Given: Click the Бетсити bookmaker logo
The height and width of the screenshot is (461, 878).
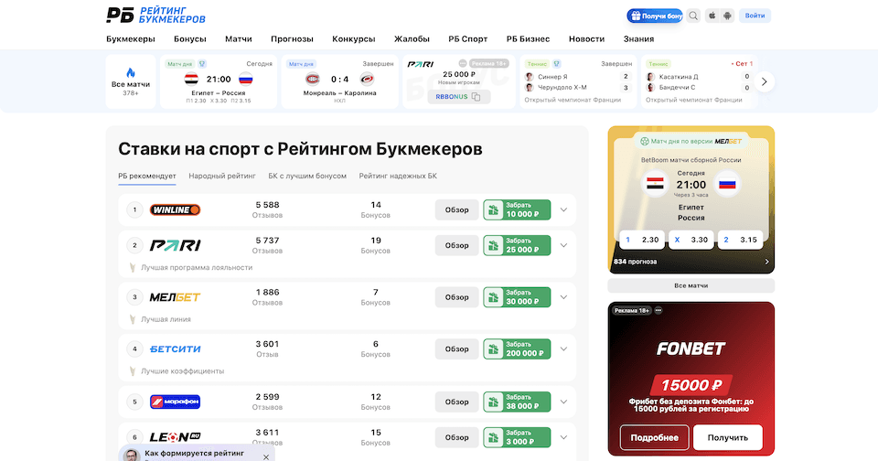Looking at the screenshot, I should (175, 349).
